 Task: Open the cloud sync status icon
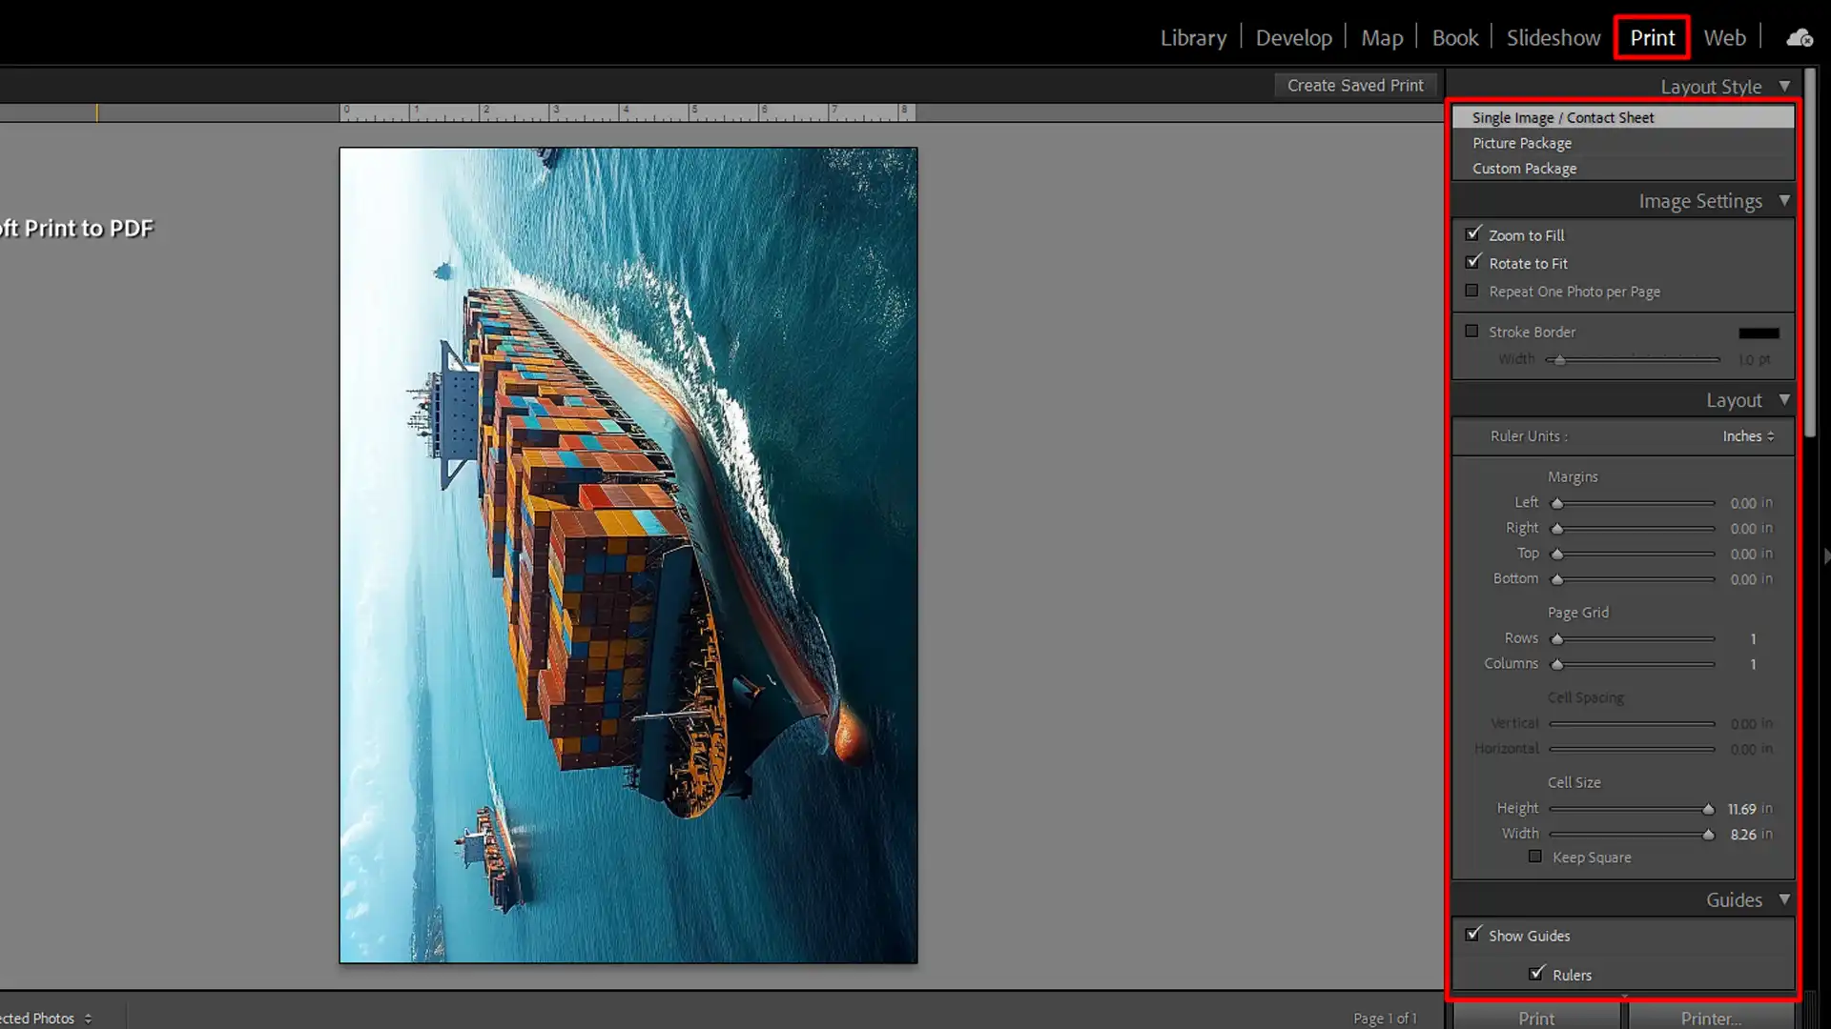[1800, 38]
